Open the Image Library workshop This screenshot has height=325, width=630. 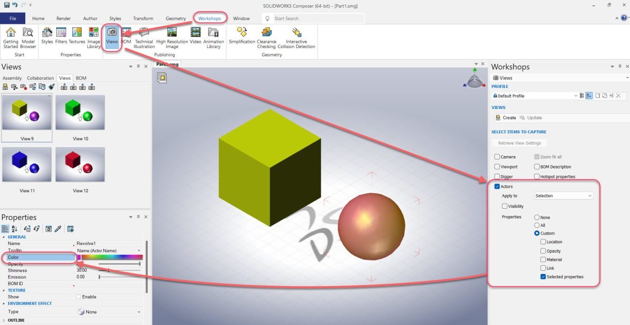click(x=93, y=38)
